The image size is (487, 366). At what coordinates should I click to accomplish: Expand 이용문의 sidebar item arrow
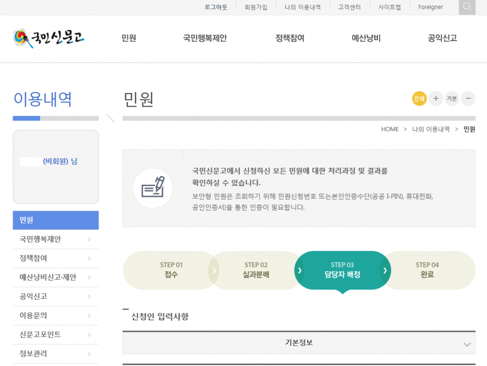[89, 316]
